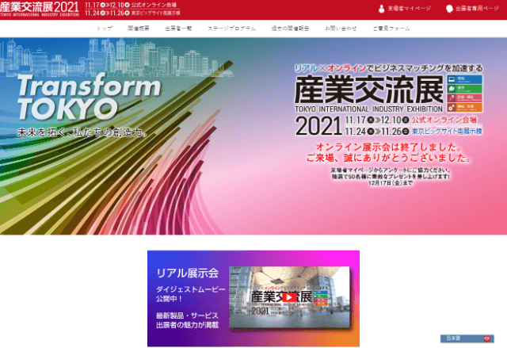Click the visitor person icon in header
Image resolution: width=507 pixels, height=348 pixels.
tap(382, 9)
